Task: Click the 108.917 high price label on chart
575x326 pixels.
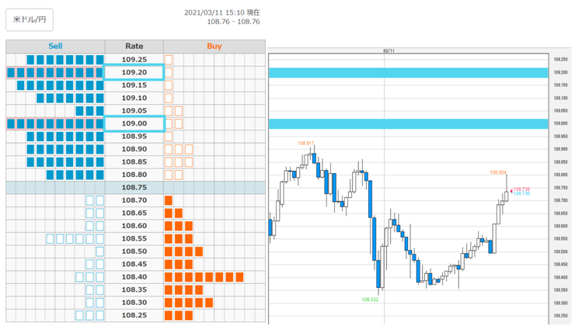Action: [306, 144]
